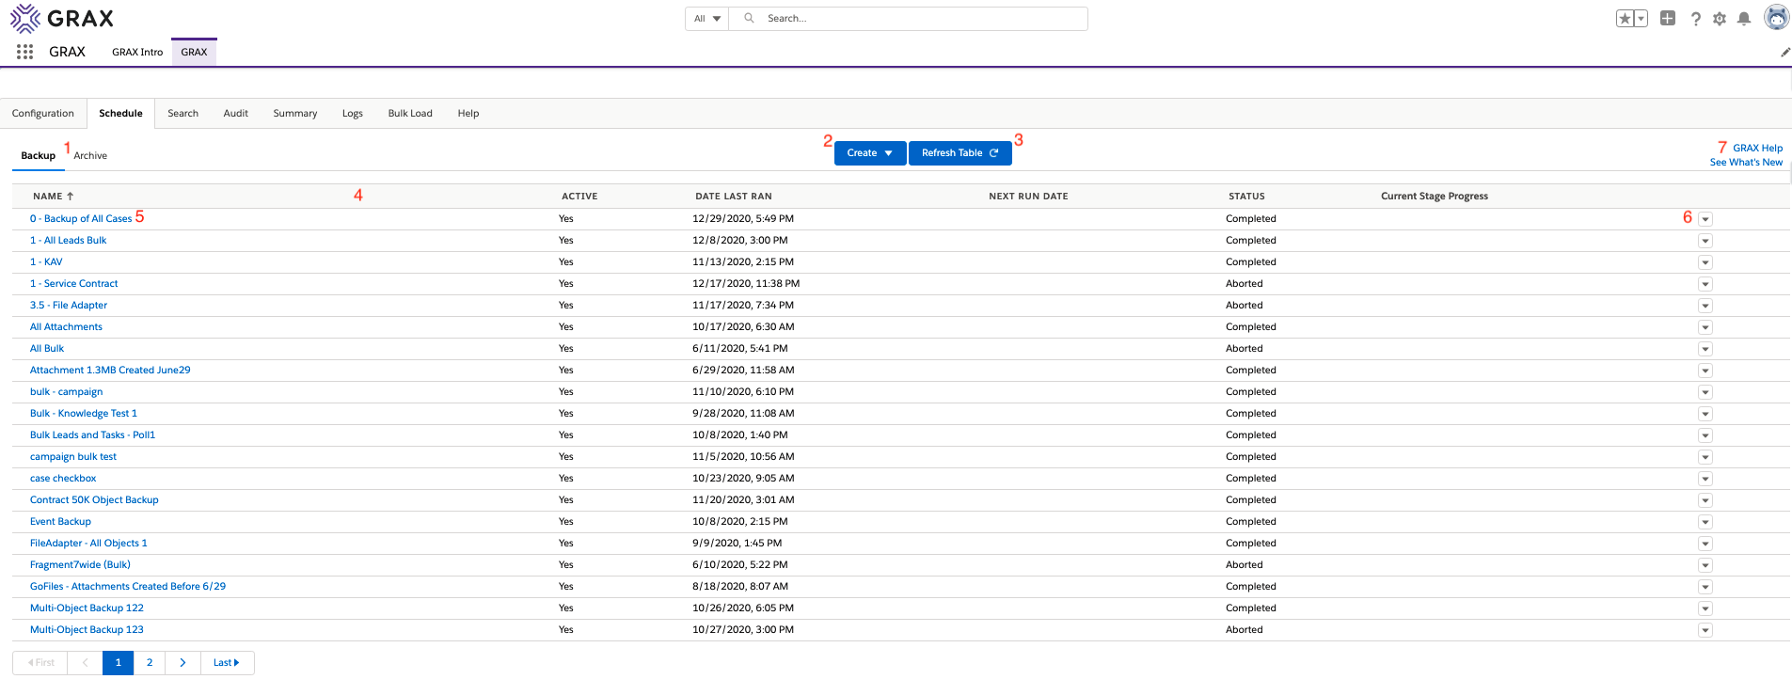
Task: Expand row actions for case checkbox
Action: tap(1705, 479)
